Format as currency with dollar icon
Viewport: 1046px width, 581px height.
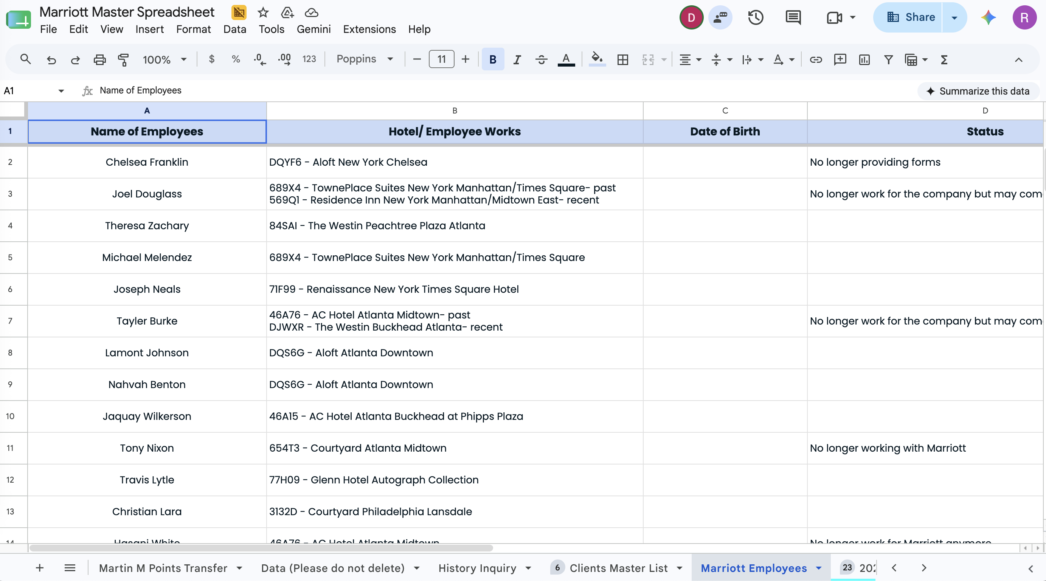click(211, 59)
